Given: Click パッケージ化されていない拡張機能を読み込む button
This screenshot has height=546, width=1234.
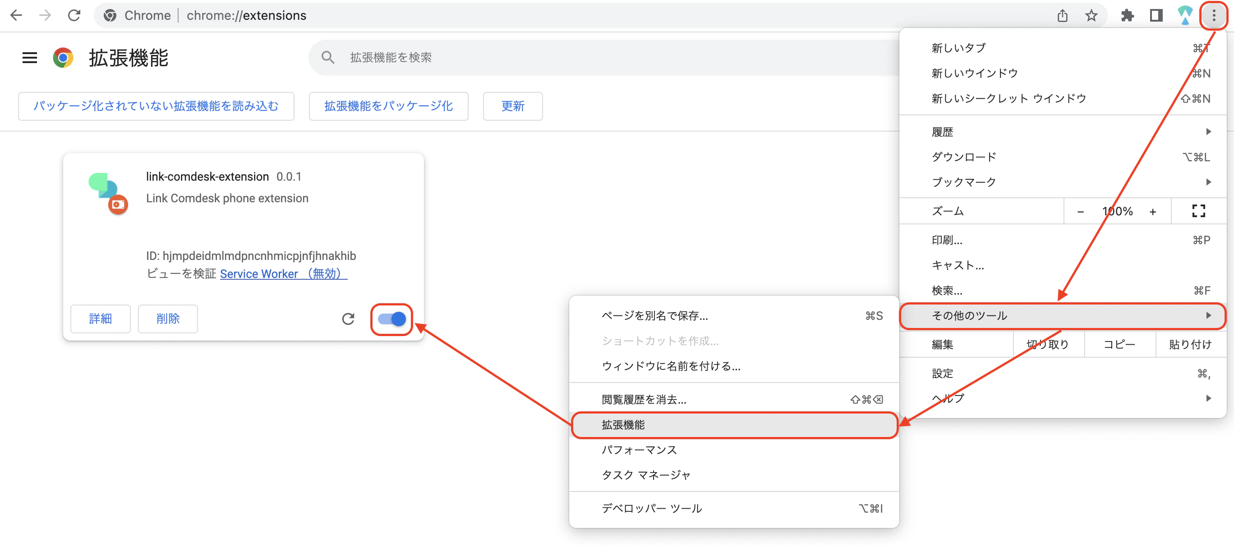Looking at the screenshot, I should pyautogui.click(x=156, y=106).
